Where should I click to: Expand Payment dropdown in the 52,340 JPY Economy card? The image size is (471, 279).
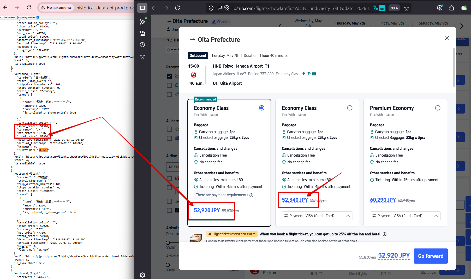(x=317, y=216)
